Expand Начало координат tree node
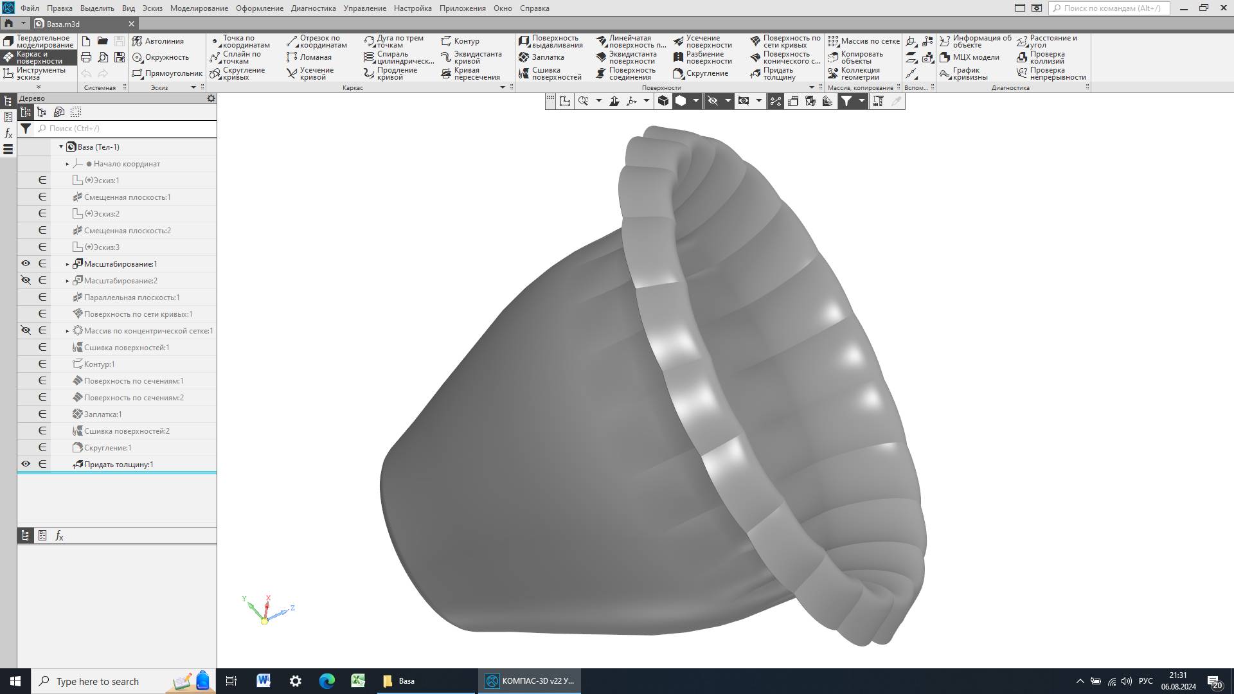The image size is (1234, 694). [x=67, y=164]
